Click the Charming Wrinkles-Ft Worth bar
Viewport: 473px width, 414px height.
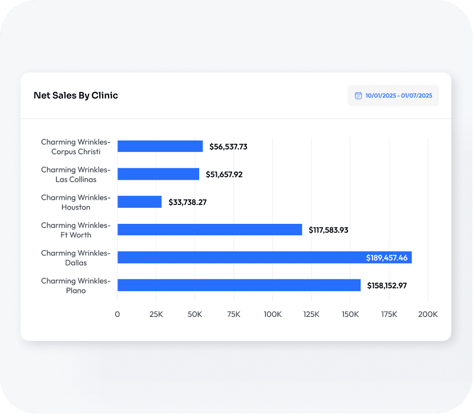click(209, 230)
